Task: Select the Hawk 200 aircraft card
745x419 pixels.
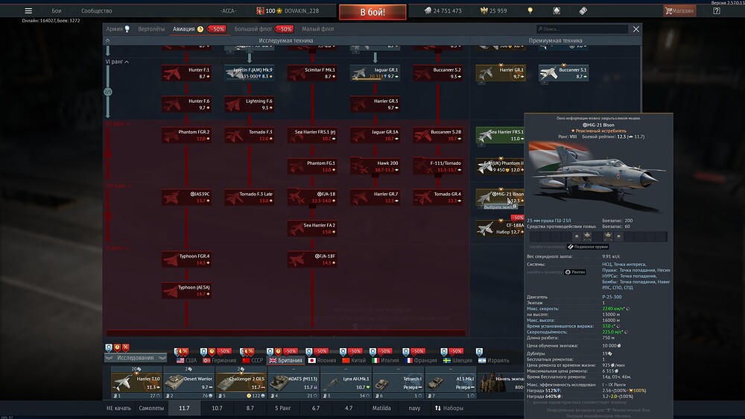Action: (375, 166)
